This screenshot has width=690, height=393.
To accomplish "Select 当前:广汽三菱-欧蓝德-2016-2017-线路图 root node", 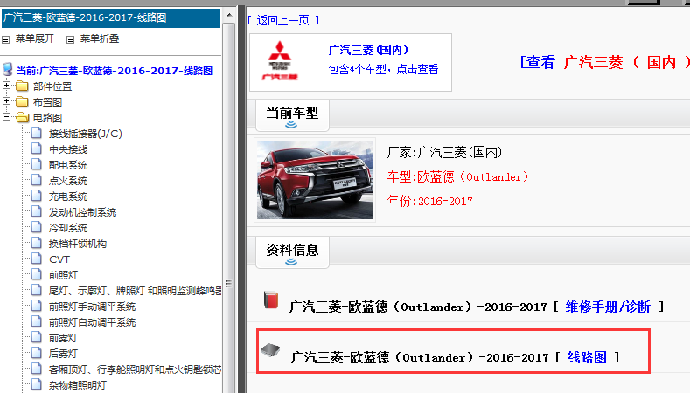I will [115, 71].
